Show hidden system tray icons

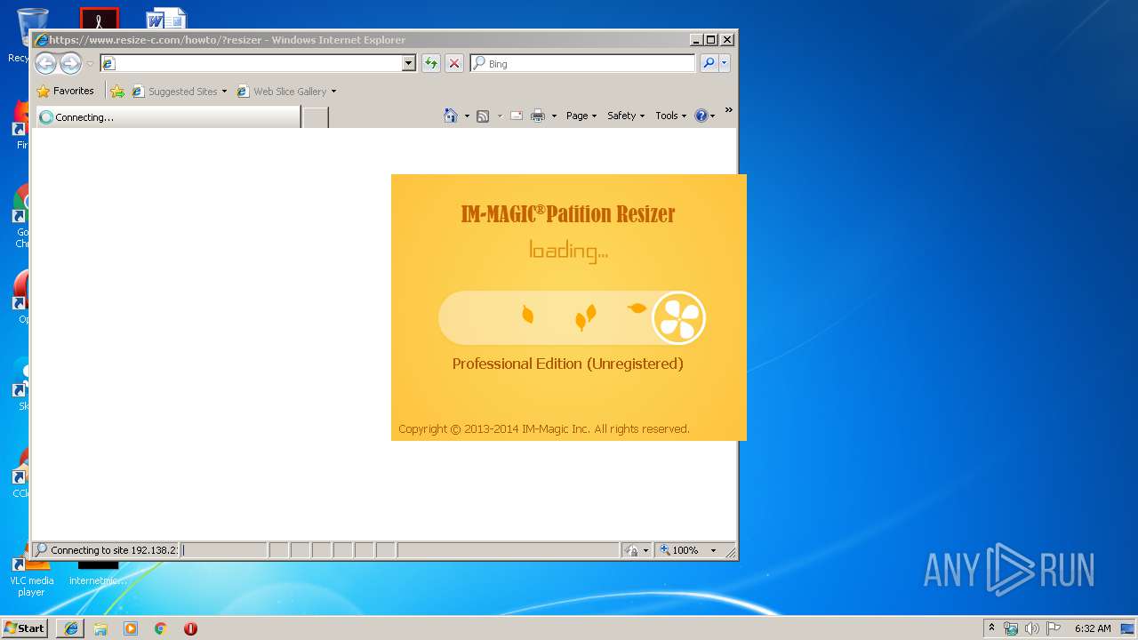[x=992, y=628]
